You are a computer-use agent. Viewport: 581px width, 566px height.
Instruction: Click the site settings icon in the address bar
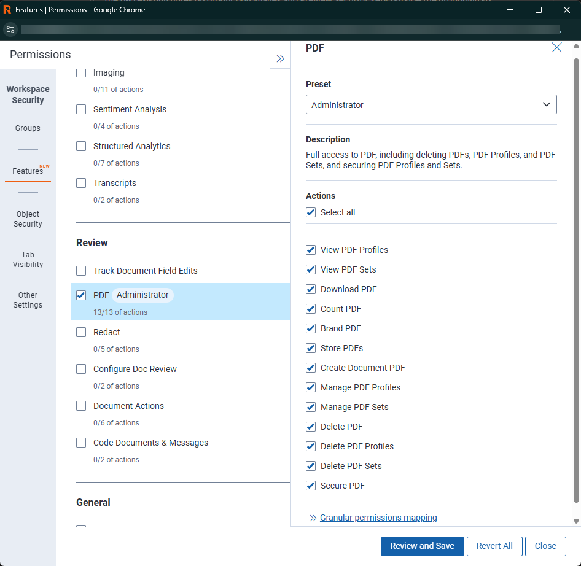pos(10,29)
